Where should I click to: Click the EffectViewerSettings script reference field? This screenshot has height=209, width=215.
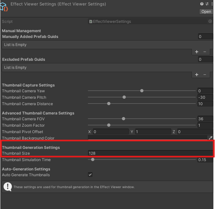click(148, 22)
